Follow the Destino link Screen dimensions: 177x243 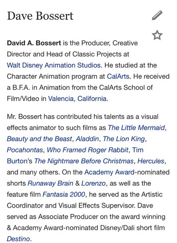(18, 239)
